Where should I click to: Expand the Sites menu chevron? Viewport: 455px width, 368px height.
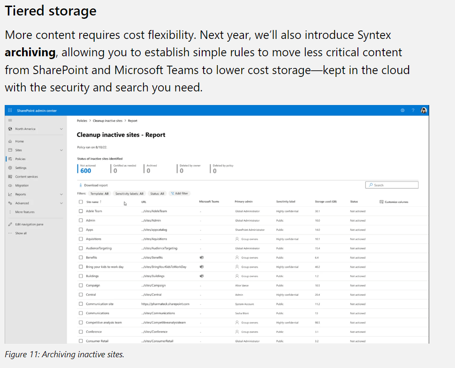click(61, 150)
